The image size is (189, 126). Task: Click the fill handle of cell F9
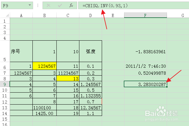pyautogui.click(x=167, y=87)
